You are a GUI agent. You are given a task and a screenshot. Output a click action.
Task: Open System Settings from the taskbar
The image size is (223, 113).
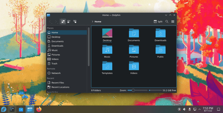tap(12, 109)
